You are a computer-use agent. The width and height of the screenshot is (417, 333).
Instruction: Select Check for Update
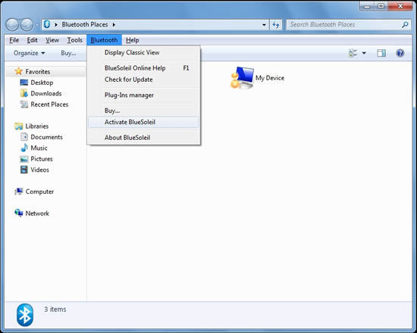pyautogui.click(x=143, y=79)
